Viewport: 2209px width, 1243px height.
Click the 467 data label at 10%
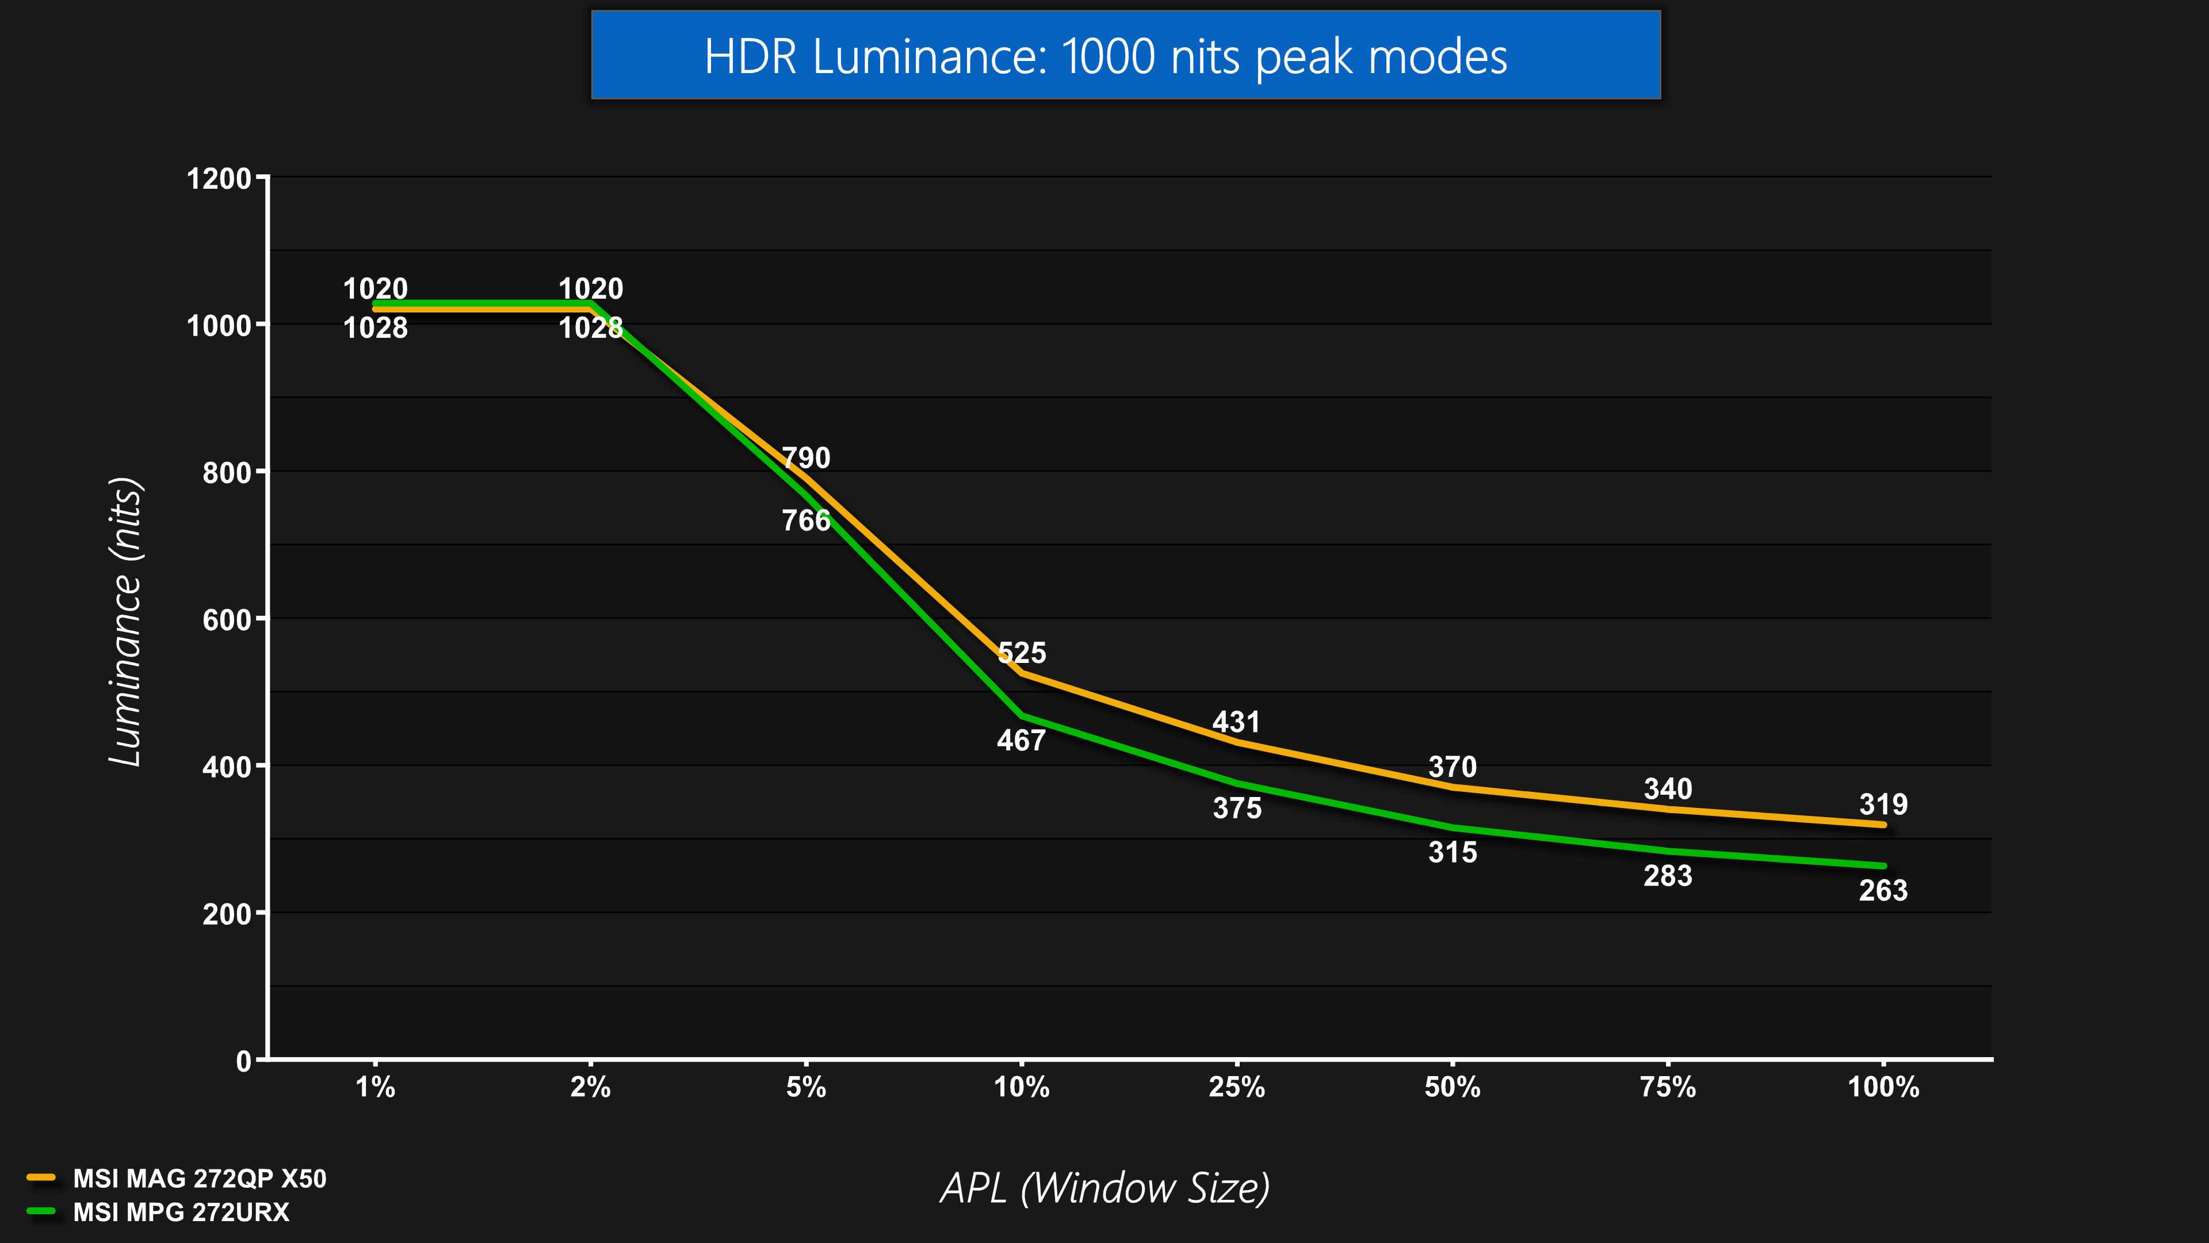(1021, 740)
